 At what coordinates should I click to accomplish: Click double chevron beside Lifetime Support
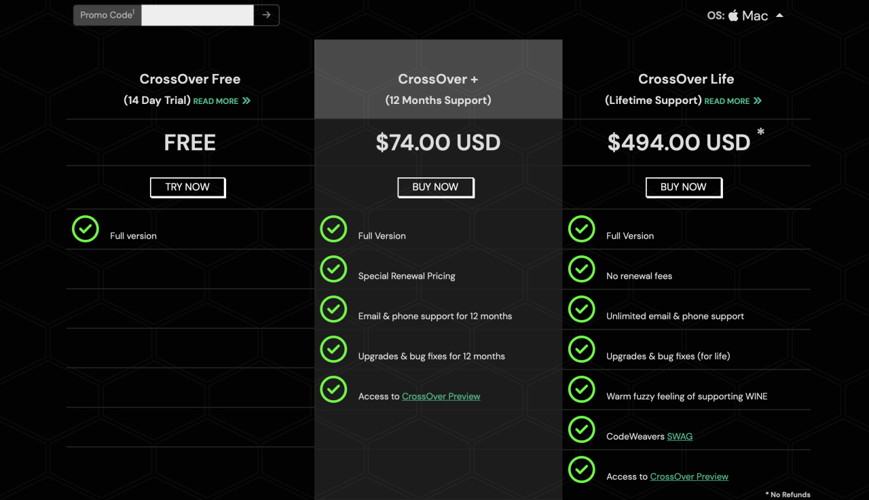tap(757, 101)
